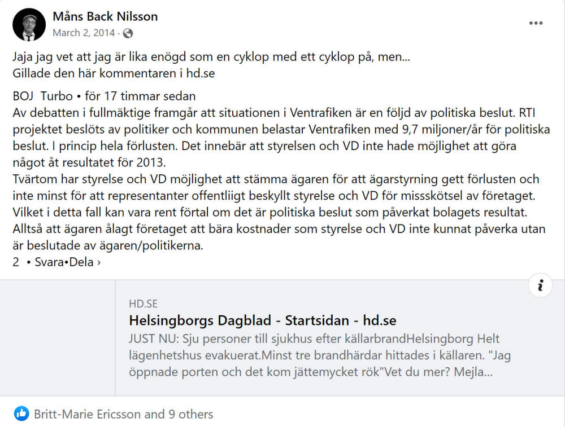Click 'Gillade den här kommentaren i hd.se' text
This screenshot has height=427, width=565.
114,73
